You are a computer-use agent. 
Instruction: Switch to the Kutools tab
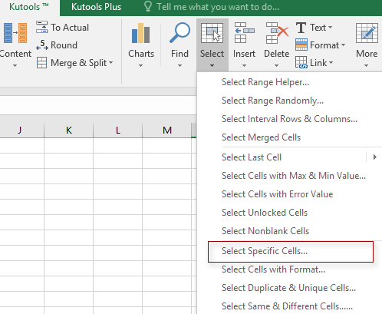pyautogui.click(x=29, y=7)
